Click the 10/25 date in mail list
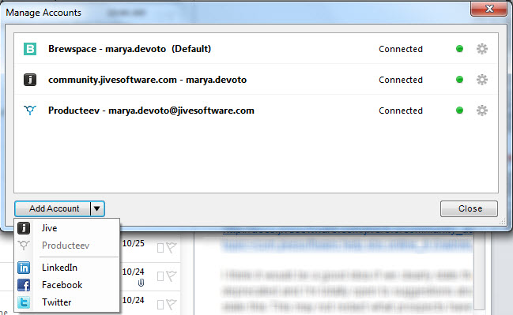The height and width of the screenshot is (315, 513). pyautogui.click(x=133, y=243)
